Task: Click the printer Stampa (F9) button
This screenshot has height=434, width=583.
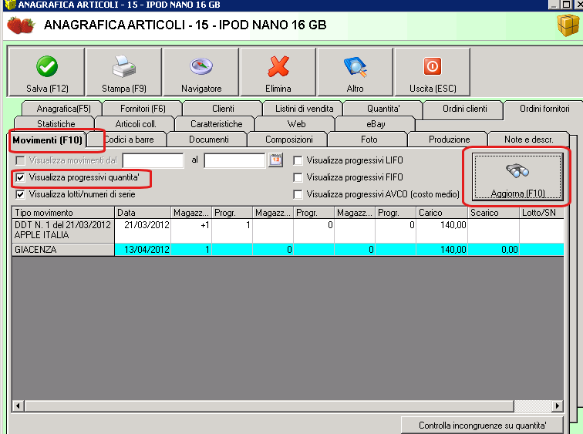Action: 124,72
